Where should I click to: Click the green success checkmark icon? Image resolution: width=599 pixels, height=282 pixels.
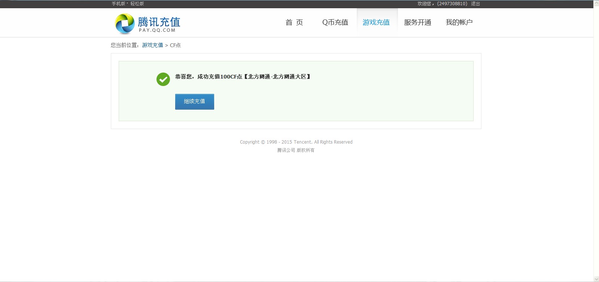coord(163,79)
